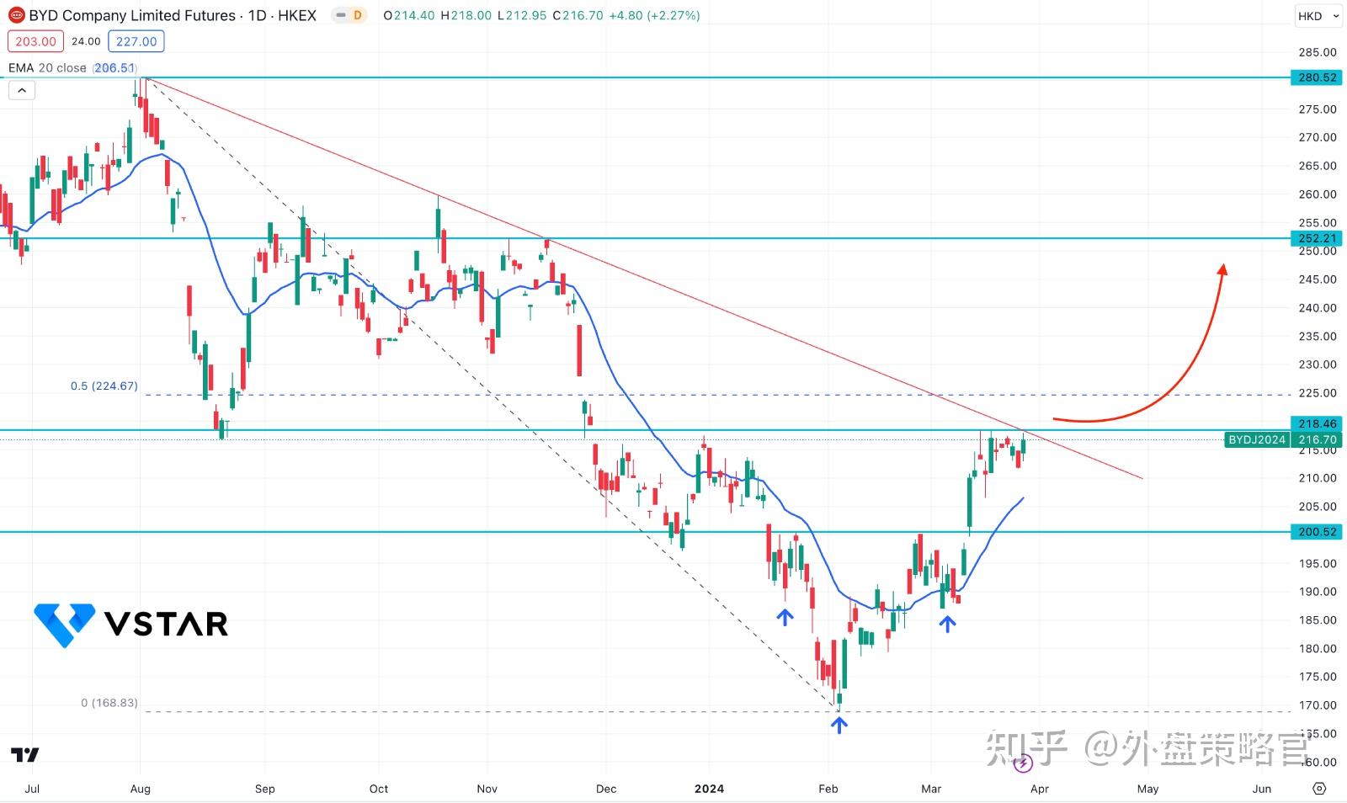Click the 175.00 price scale label
Image resolution: width=1347 pixels, height=803 pixels.
(x=1318, y=677)
